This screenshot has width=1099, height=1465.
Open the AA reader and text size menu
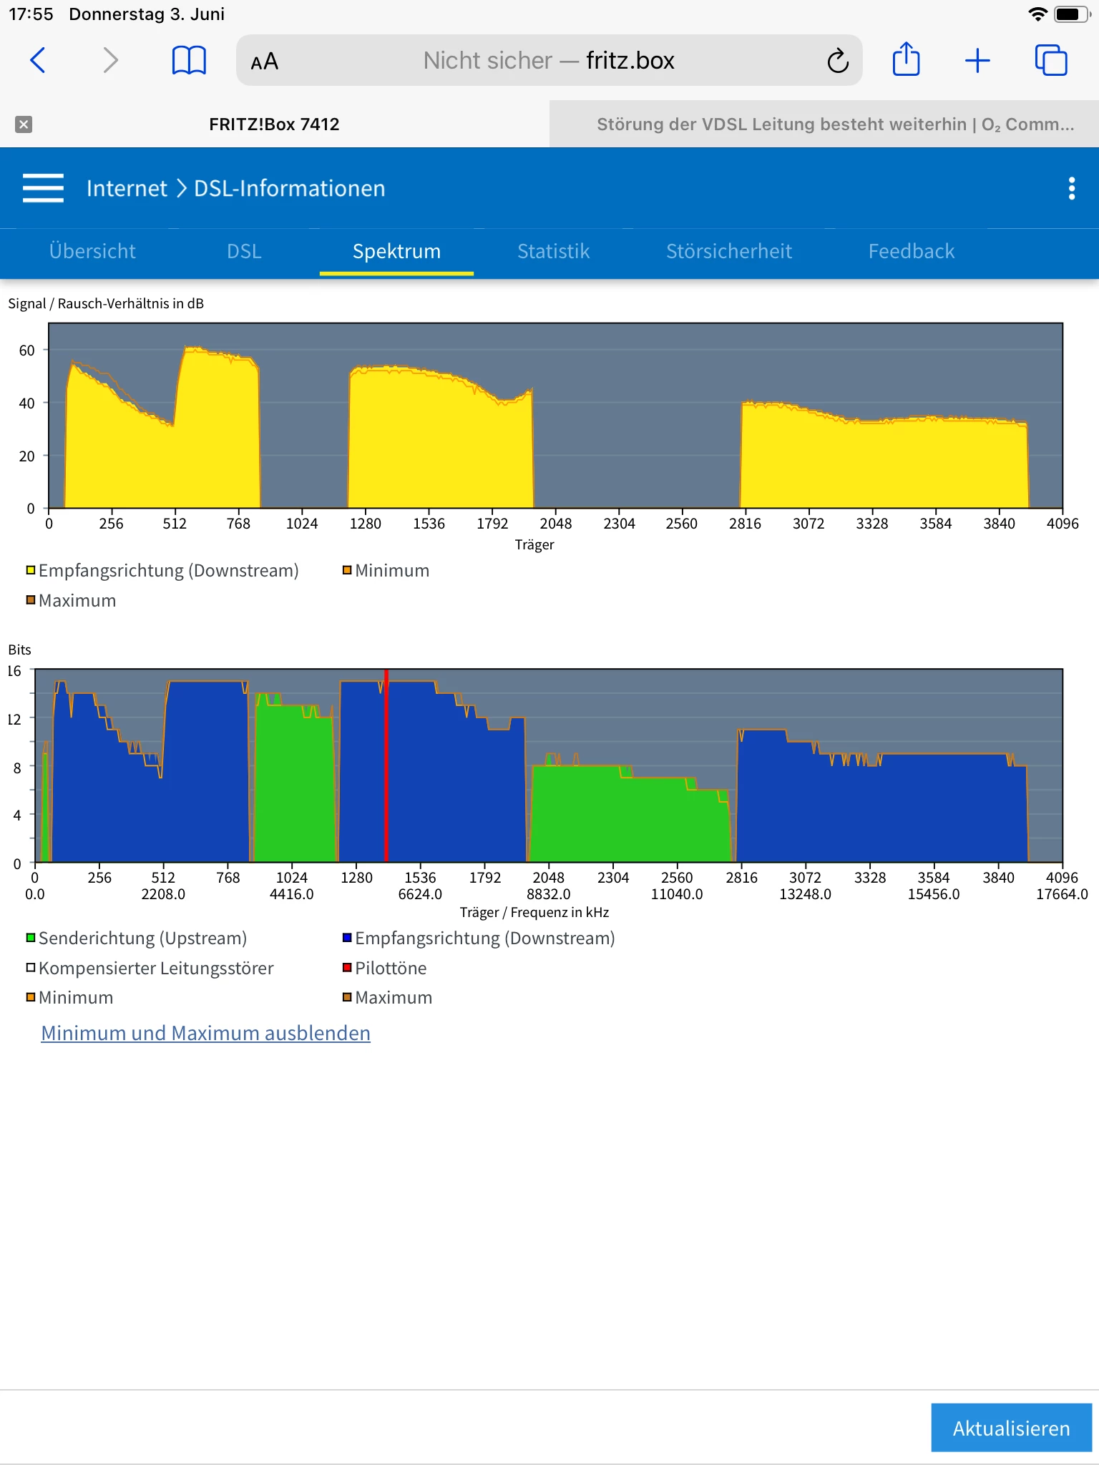[264, 62]
